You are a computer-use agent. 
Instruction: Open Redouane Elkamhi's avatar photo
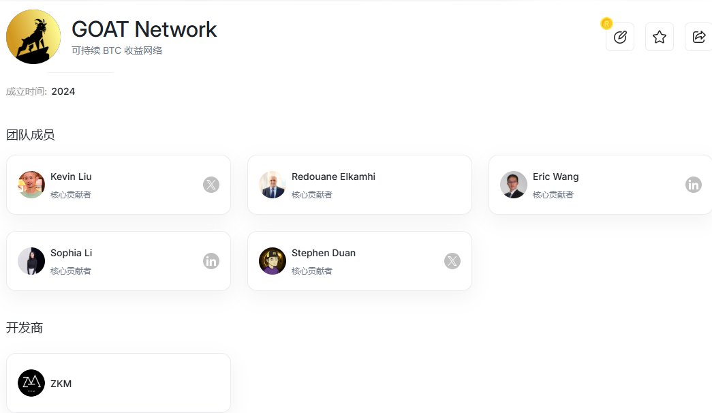tap(273, 185)
